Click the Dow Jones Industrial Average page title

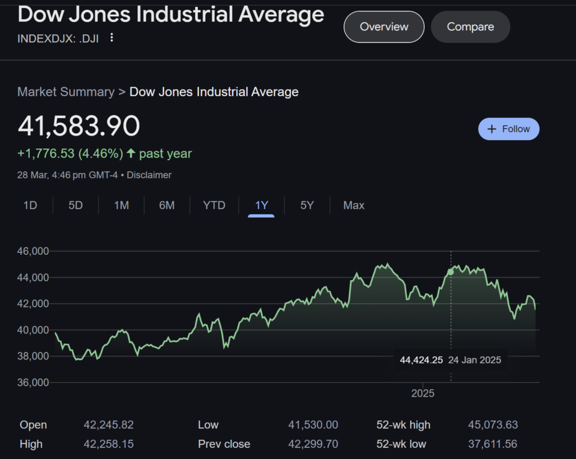(x=171, y=15)
